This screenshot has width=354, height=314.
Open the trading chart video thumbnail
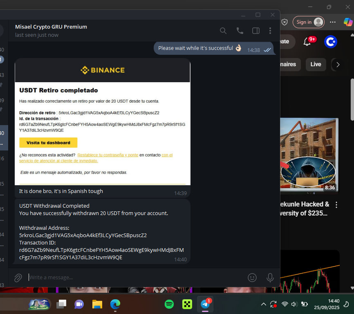click(x=310, y=271)
